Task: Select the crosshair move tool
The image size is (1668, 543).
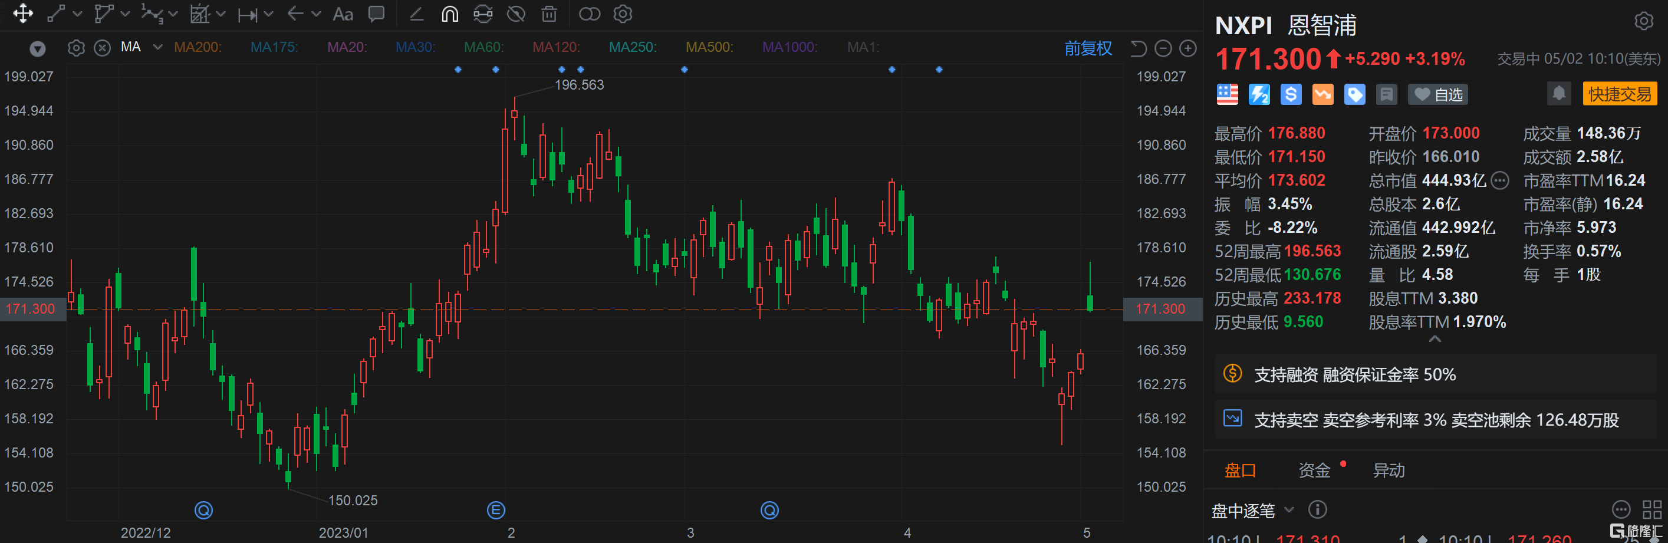Action: coord(22,14)
